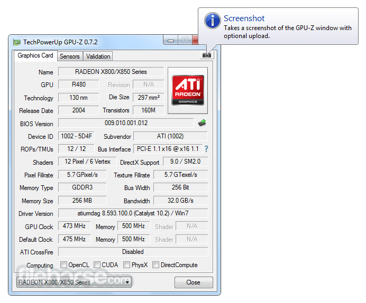Click the Memory Type value GDDR3
Image resolution: width=366 pixels, height=303 pixels.
point(83,187)
